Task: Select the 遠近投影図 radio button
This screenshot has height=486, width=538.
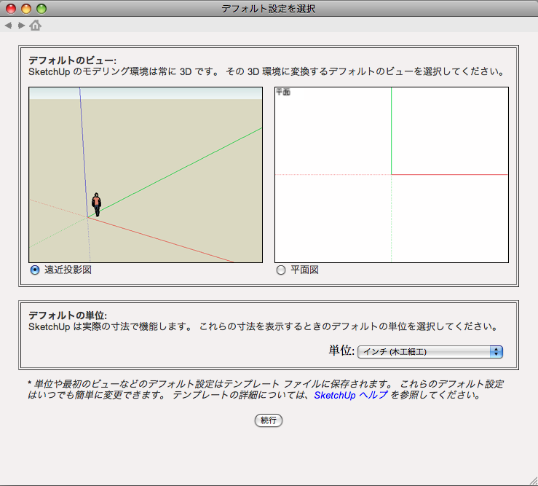Action: tap(35, 270)
